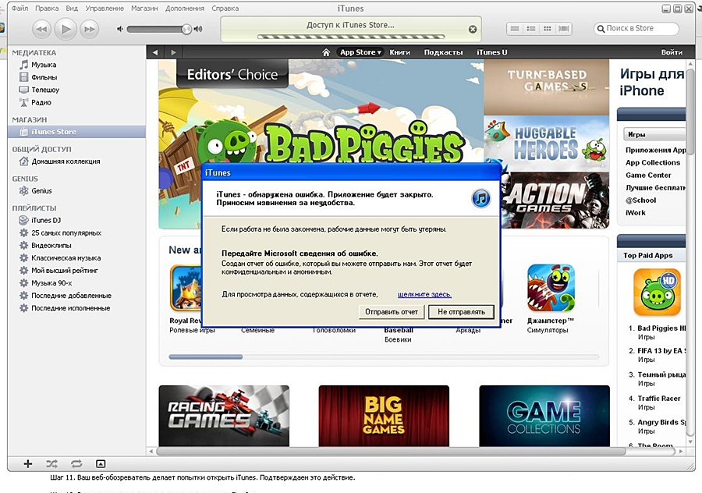Click Не отправлять in the error dialog
The width and height of the screenshot is (702, 493).
[461, 312]
